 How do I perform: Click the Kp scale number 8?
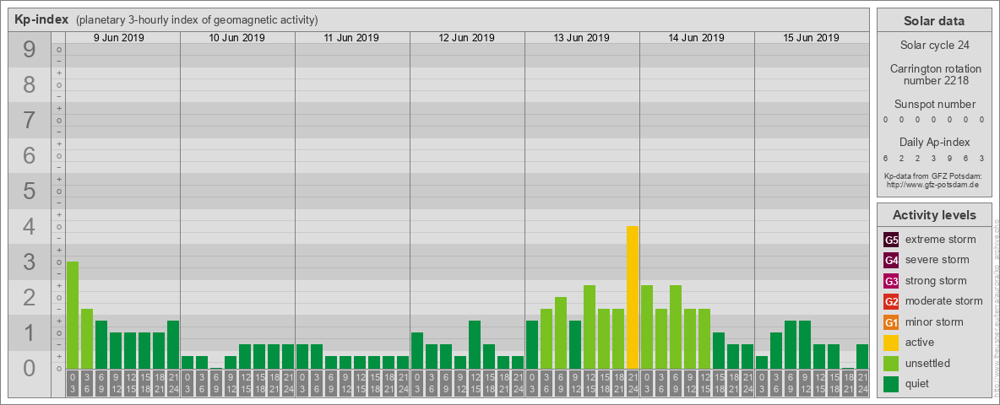30,84
